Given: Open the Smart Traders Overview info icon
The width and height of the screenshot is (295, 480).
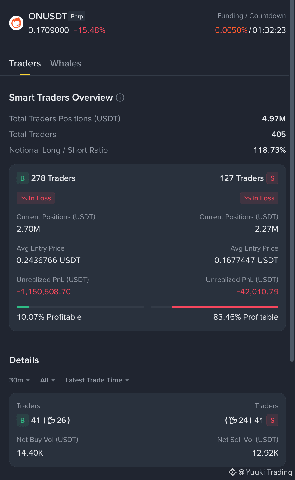Looking at the screenshot, I should [x=120, y=98].
